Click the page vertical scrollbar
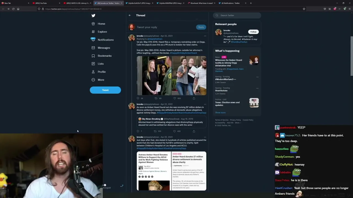This screenshot has width=353, height=198. click(352, 56)
